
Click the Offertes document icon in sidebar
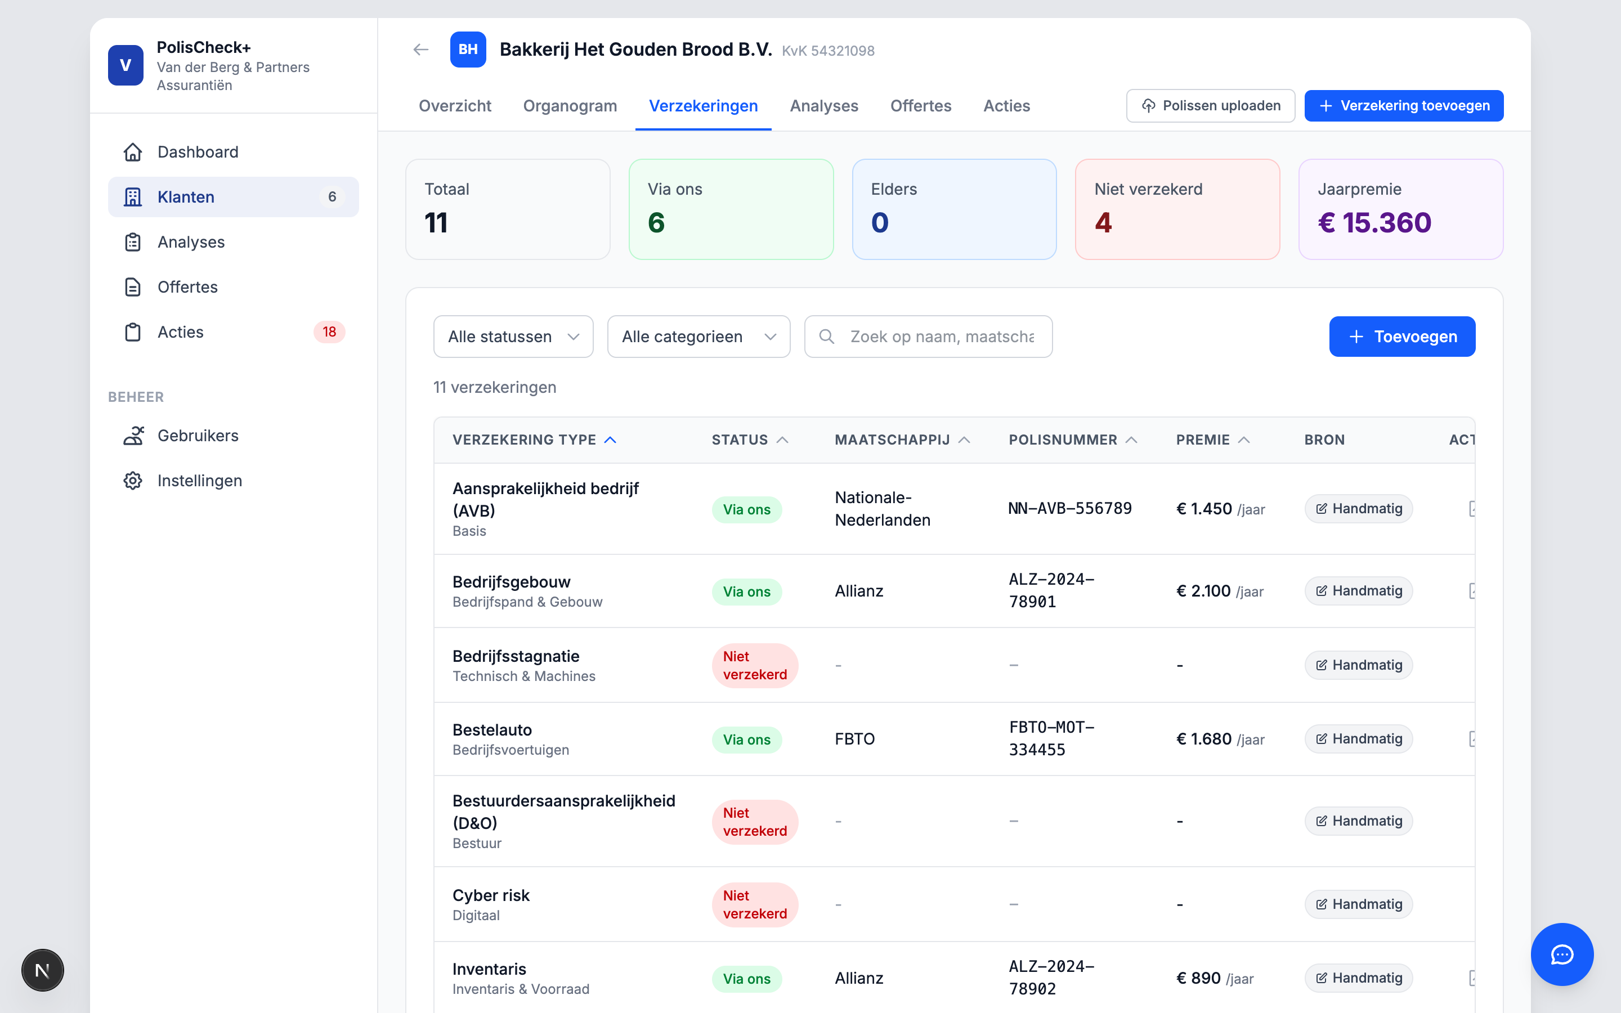click(x=133, y=287)
